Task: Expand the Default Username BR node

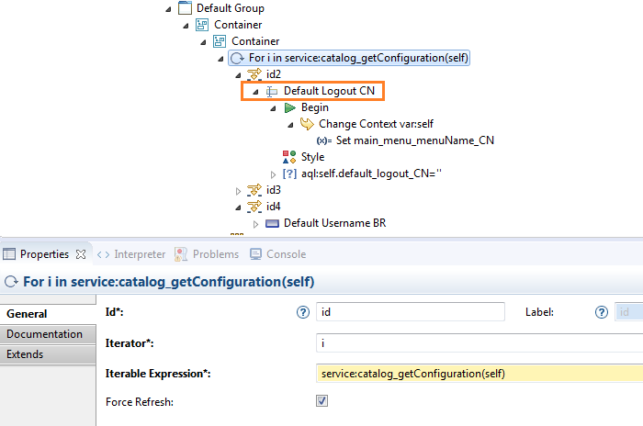Action: 256,224
